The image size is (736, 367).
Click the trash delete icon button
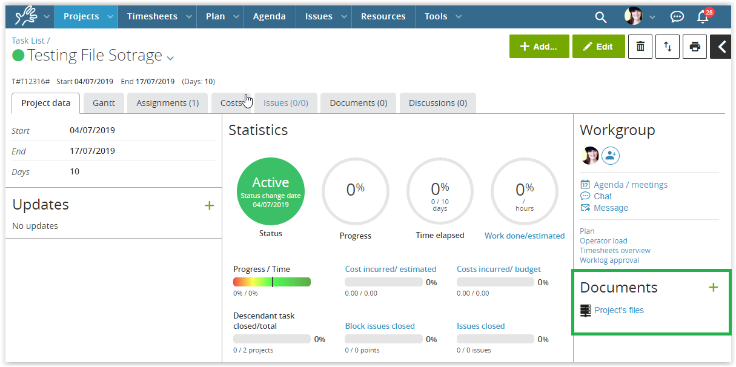pyautogui.click(x=640, y=47)
